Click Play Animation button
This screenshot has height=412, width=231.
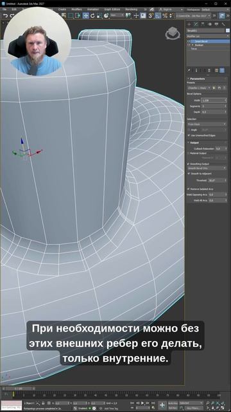pos(142,403)
